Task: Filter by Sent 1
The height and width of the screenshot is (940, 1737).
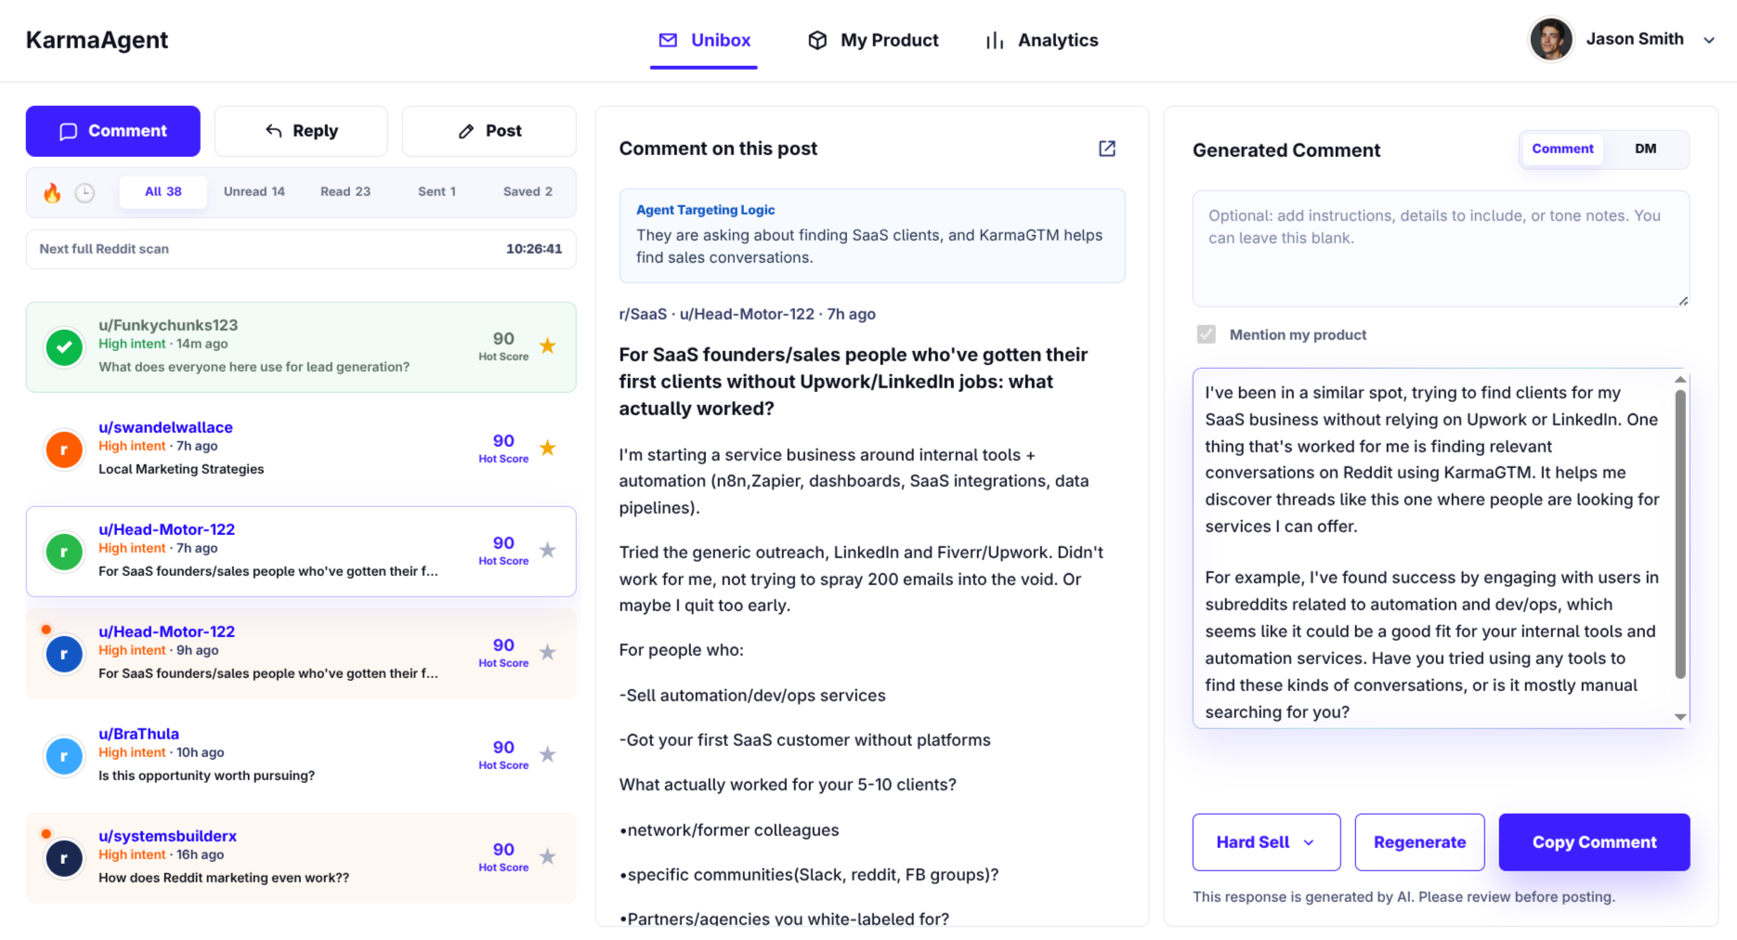Action: (437, 192)
